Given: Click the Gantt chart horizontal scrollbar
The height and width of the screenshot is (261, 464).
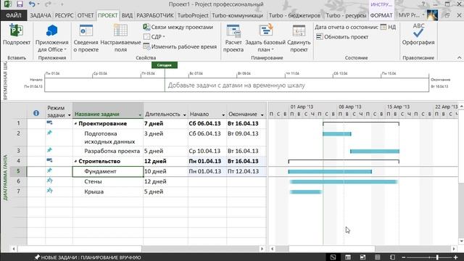Looking at the screenshot, I should click(x=332, y=249).
